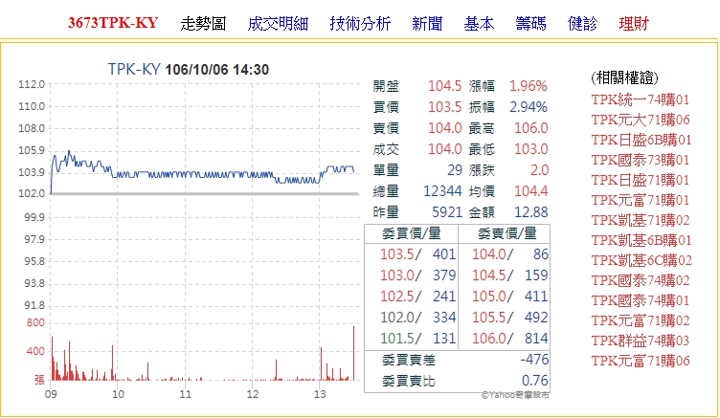Click bid row 103.0/ 379

pos(417,275)
